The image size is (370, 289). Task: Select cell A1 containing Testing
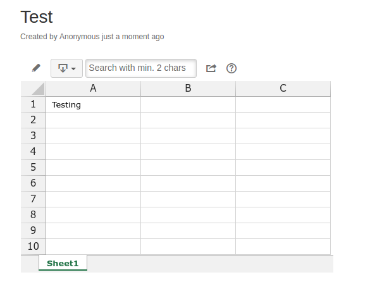(x=93, y=104)
